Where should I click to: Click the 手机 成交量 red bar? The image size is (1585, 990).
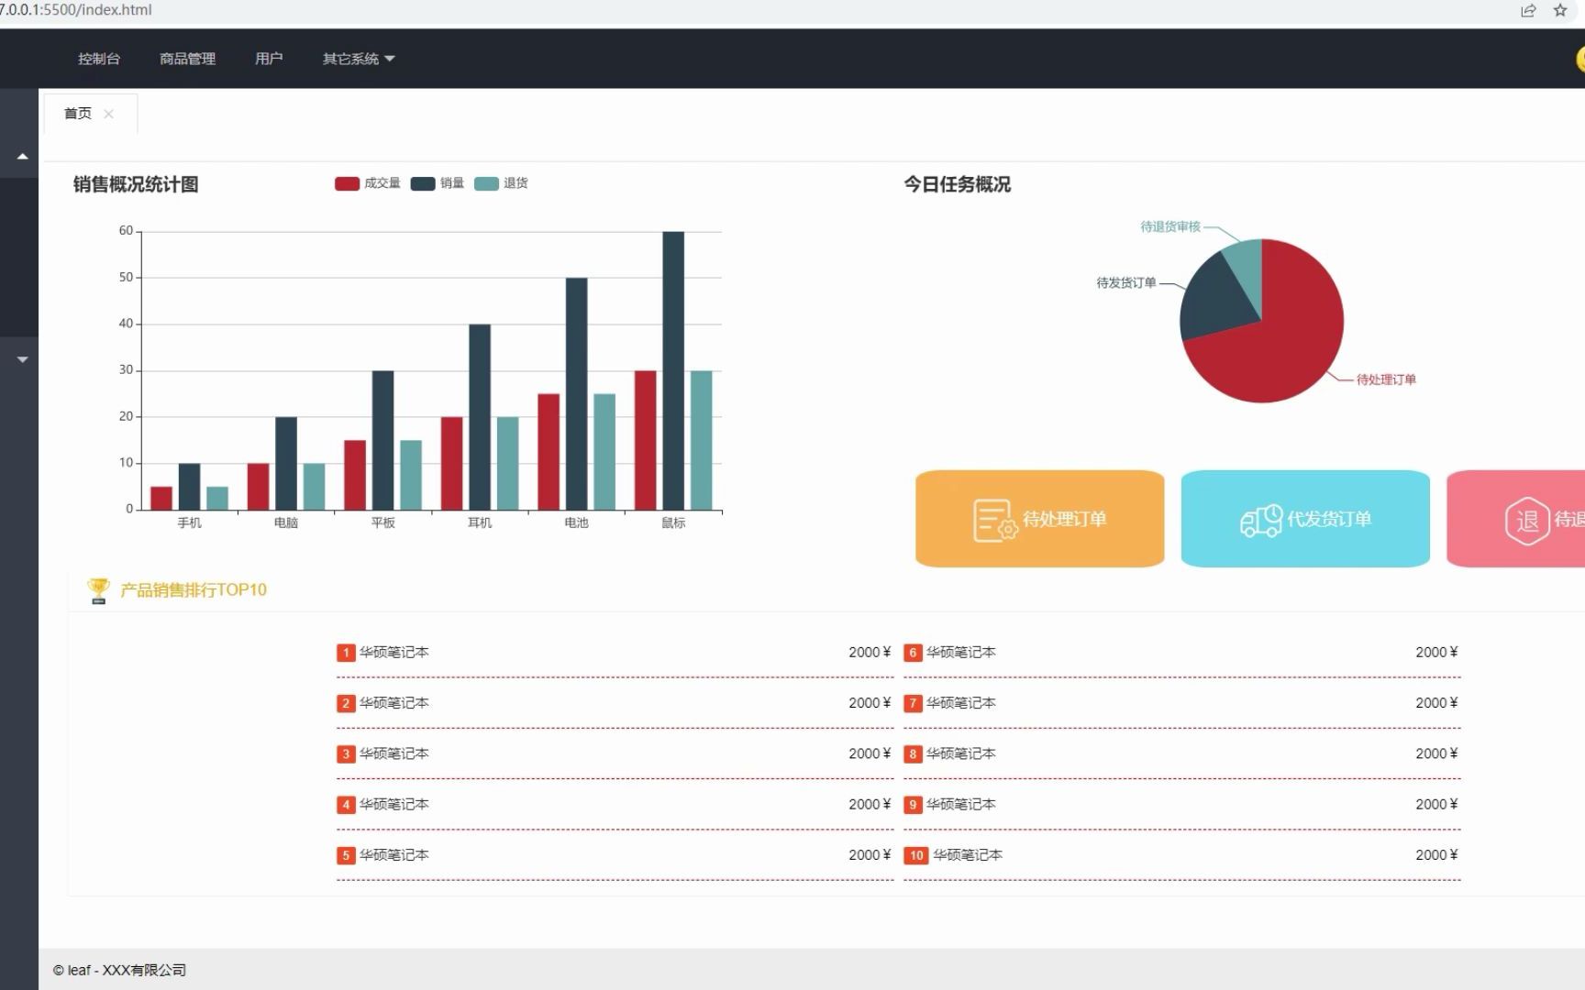click(x=161, y=498)
